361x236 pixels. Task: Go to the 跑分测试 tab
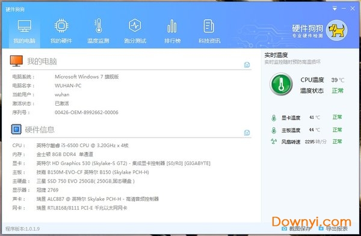[135, 31]
